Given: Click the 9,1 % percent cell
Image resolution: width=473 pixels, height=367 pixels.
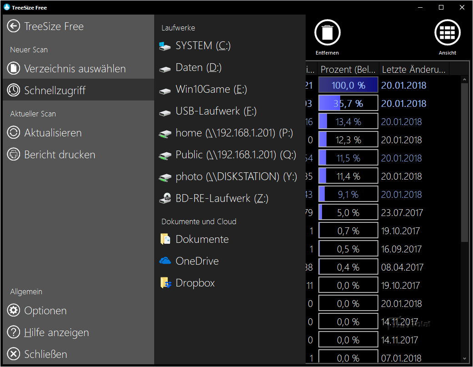Looking at the screenshot, I should point(348,194).
